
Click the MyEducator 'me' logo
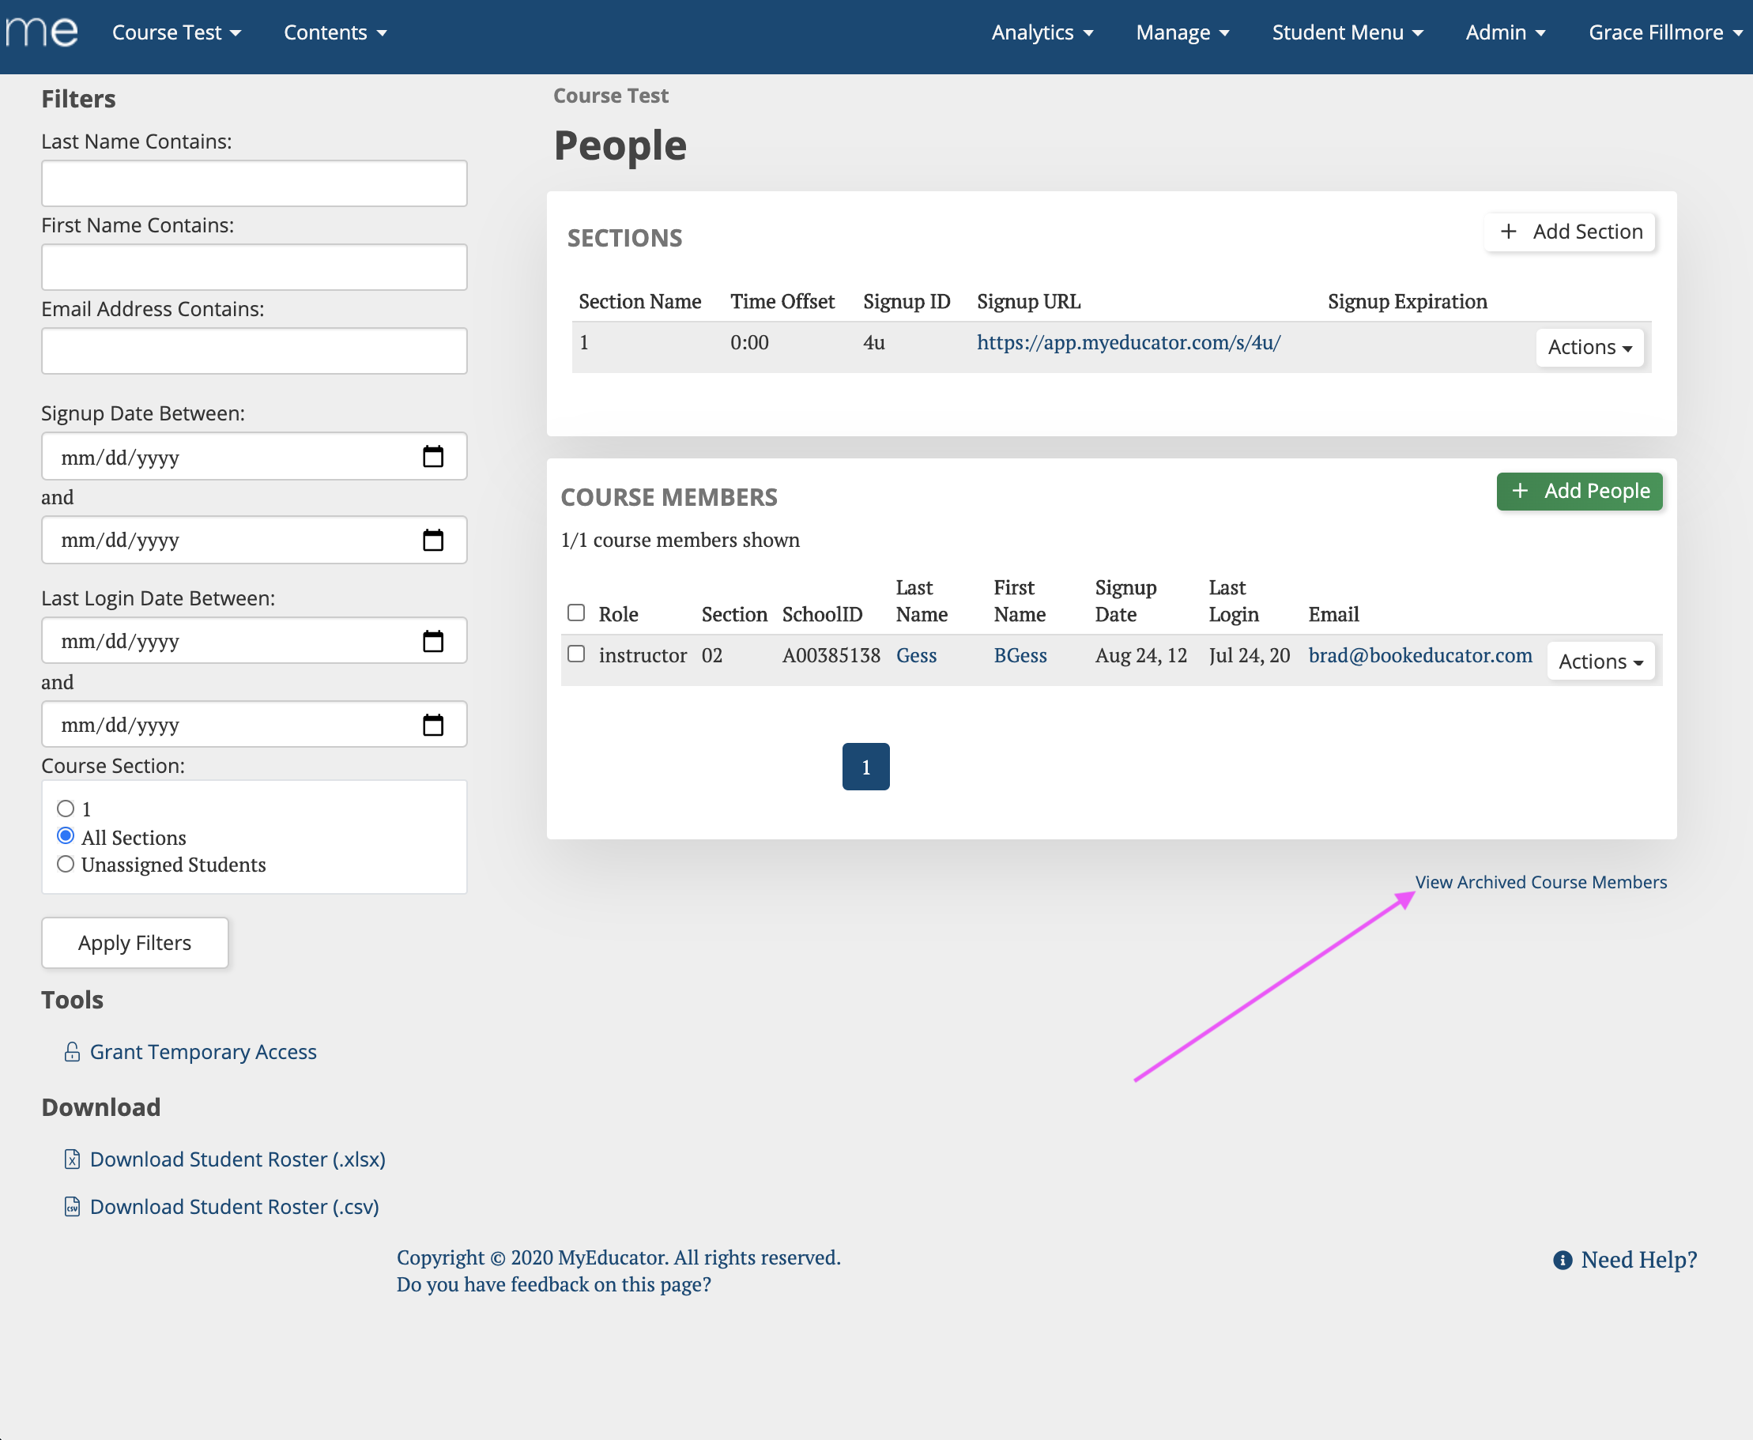[x=43, y=32]
